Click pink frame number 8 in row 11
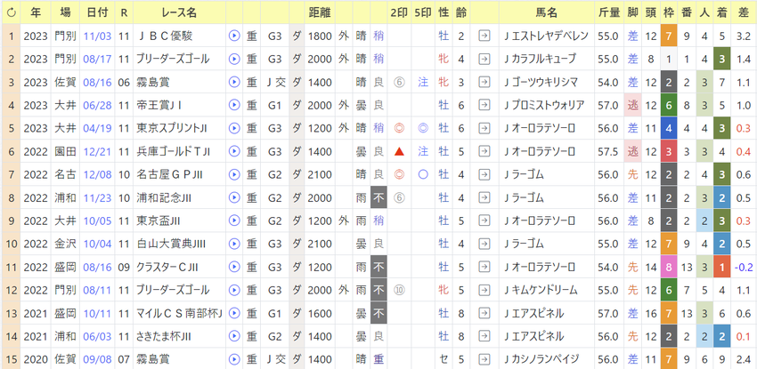 pos(668,267)
